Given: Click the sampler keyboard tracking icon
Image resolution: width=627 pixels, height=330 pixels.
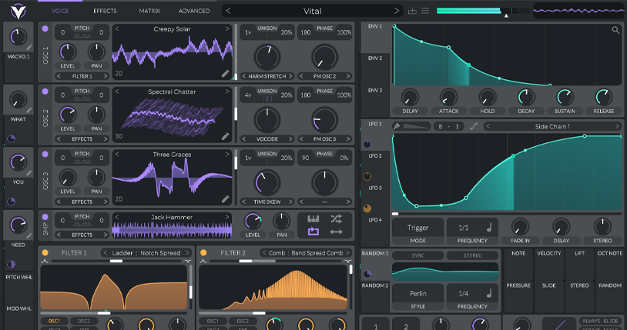Looking at the screenshot, I should [313, 218].
